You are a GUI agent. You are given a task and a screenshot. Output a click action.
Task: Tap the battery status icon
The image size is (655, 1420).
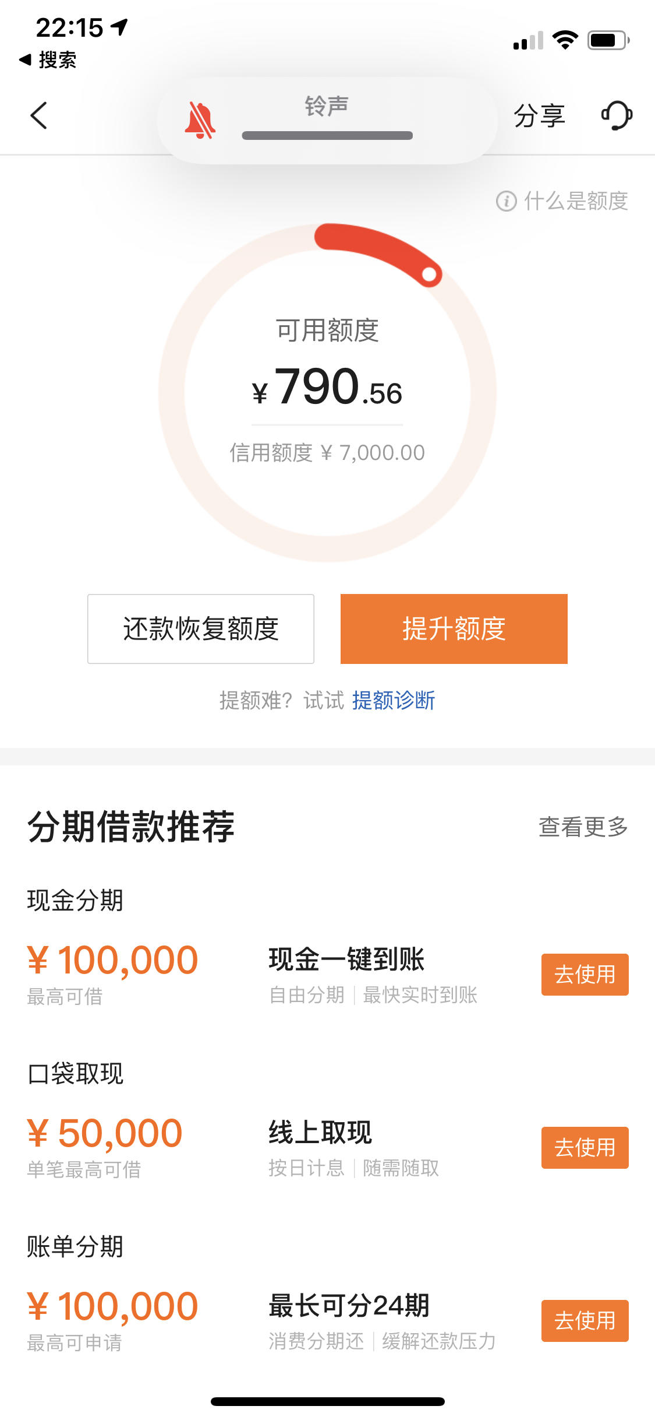coord(608,40)
